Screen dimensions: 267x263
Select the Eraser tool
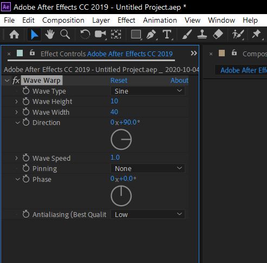(218, 34)
